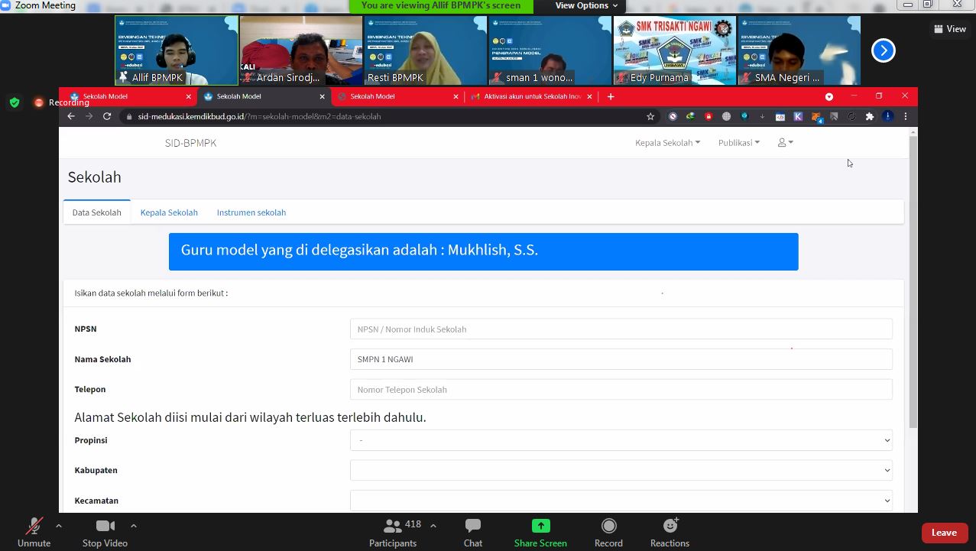
Task: Change layout with the View button
Action: click(x=950, y=29)
